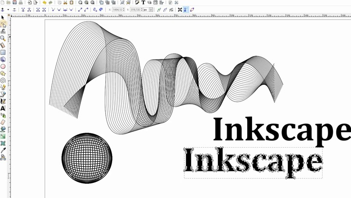This screenshot has height=198, width=351.
Task: Duplicate the selected object
Action: pyautogui.click(x=101, y=3)
